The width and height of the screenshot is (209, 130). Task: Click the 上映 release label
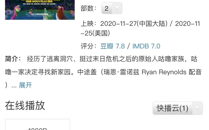[89, 24]
